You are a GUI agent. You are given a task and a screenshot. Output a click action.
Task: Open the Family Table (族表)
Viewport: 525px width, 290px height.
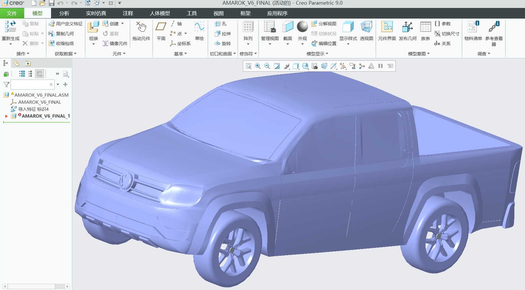[426, 31]
